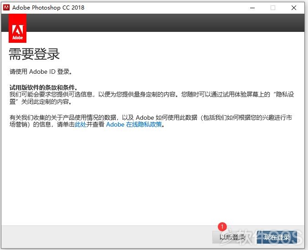Click the heading 需要登录
This screenshot has width=308, height=250.
coord(34,54)
